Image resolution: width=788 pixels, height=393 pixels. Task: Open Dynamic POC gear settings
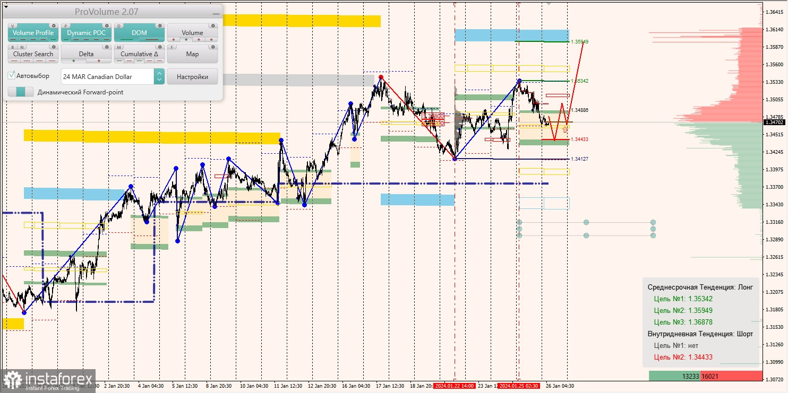click(107, 25)
